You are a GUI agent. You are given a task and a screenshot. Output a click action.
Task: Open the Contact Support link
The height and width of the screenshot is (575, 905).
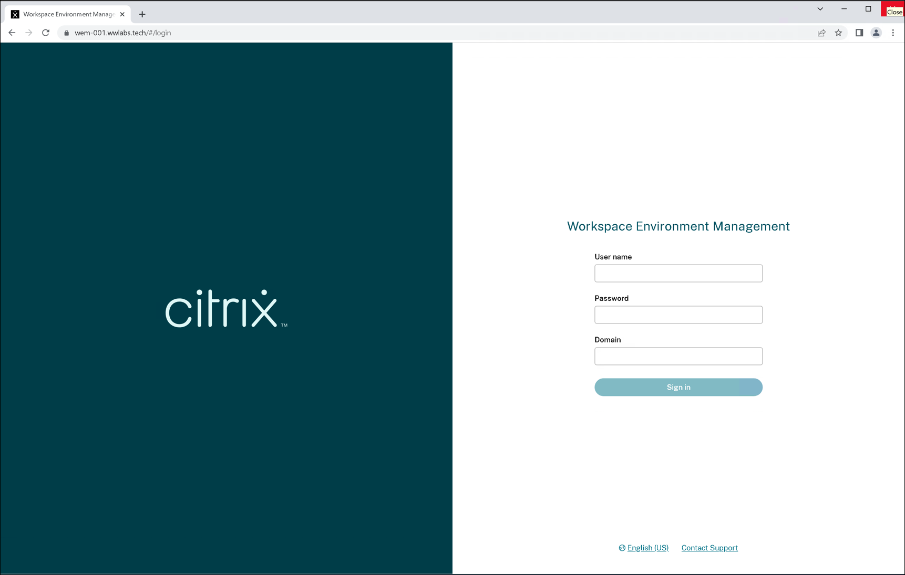coord(709,548)
